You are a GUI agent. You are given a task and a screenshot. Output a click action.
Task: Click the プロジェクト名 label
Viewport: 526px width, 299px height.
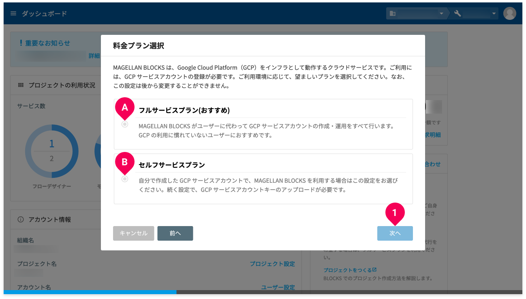click(x=37, y=264)
